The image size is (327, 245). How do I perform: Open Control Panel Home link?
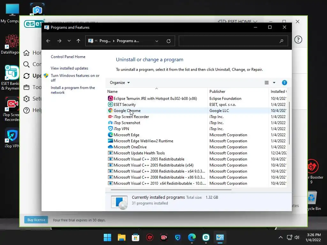68,57
